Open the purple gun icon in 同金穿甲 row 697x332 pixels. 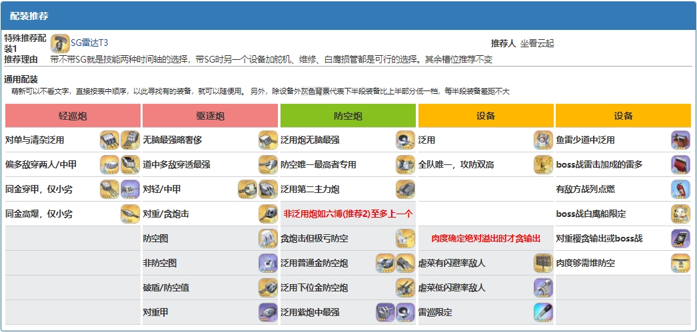point(130,189)
